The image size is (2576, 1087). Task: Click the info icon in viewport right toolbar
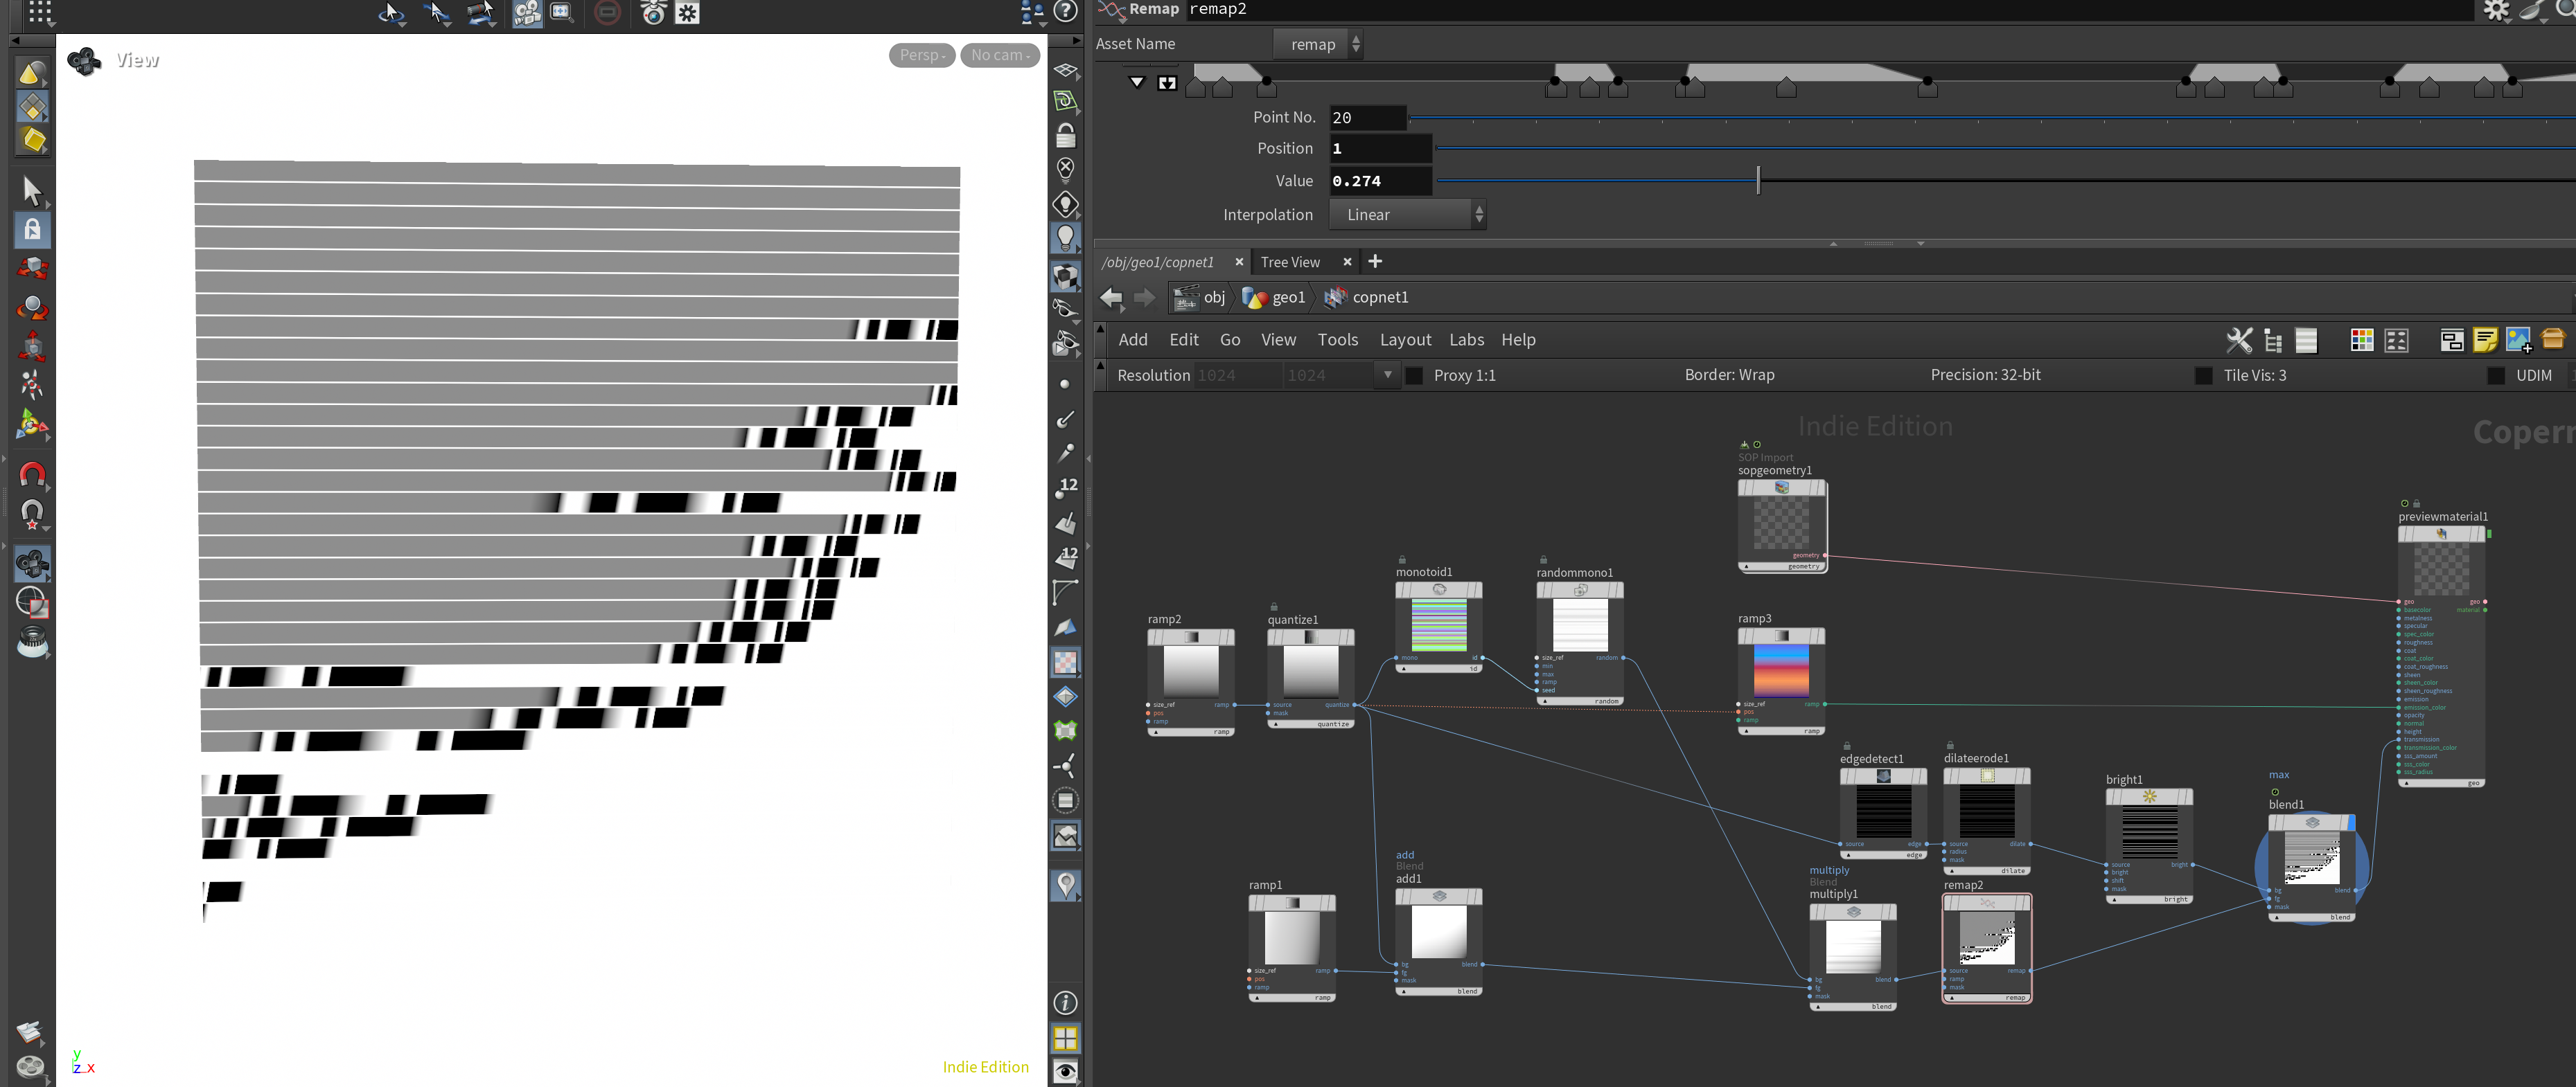[x=1065, y=1002]
